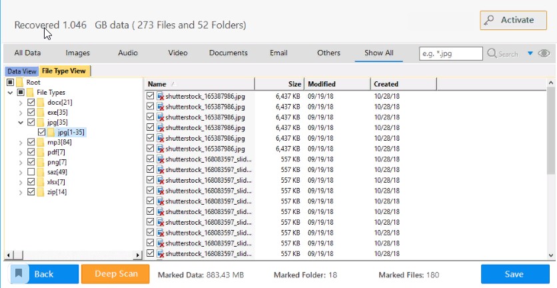Uncheck the exe[35] checkbox
Viewport: 557px width, 288px height.
click(x=31, y=113)
